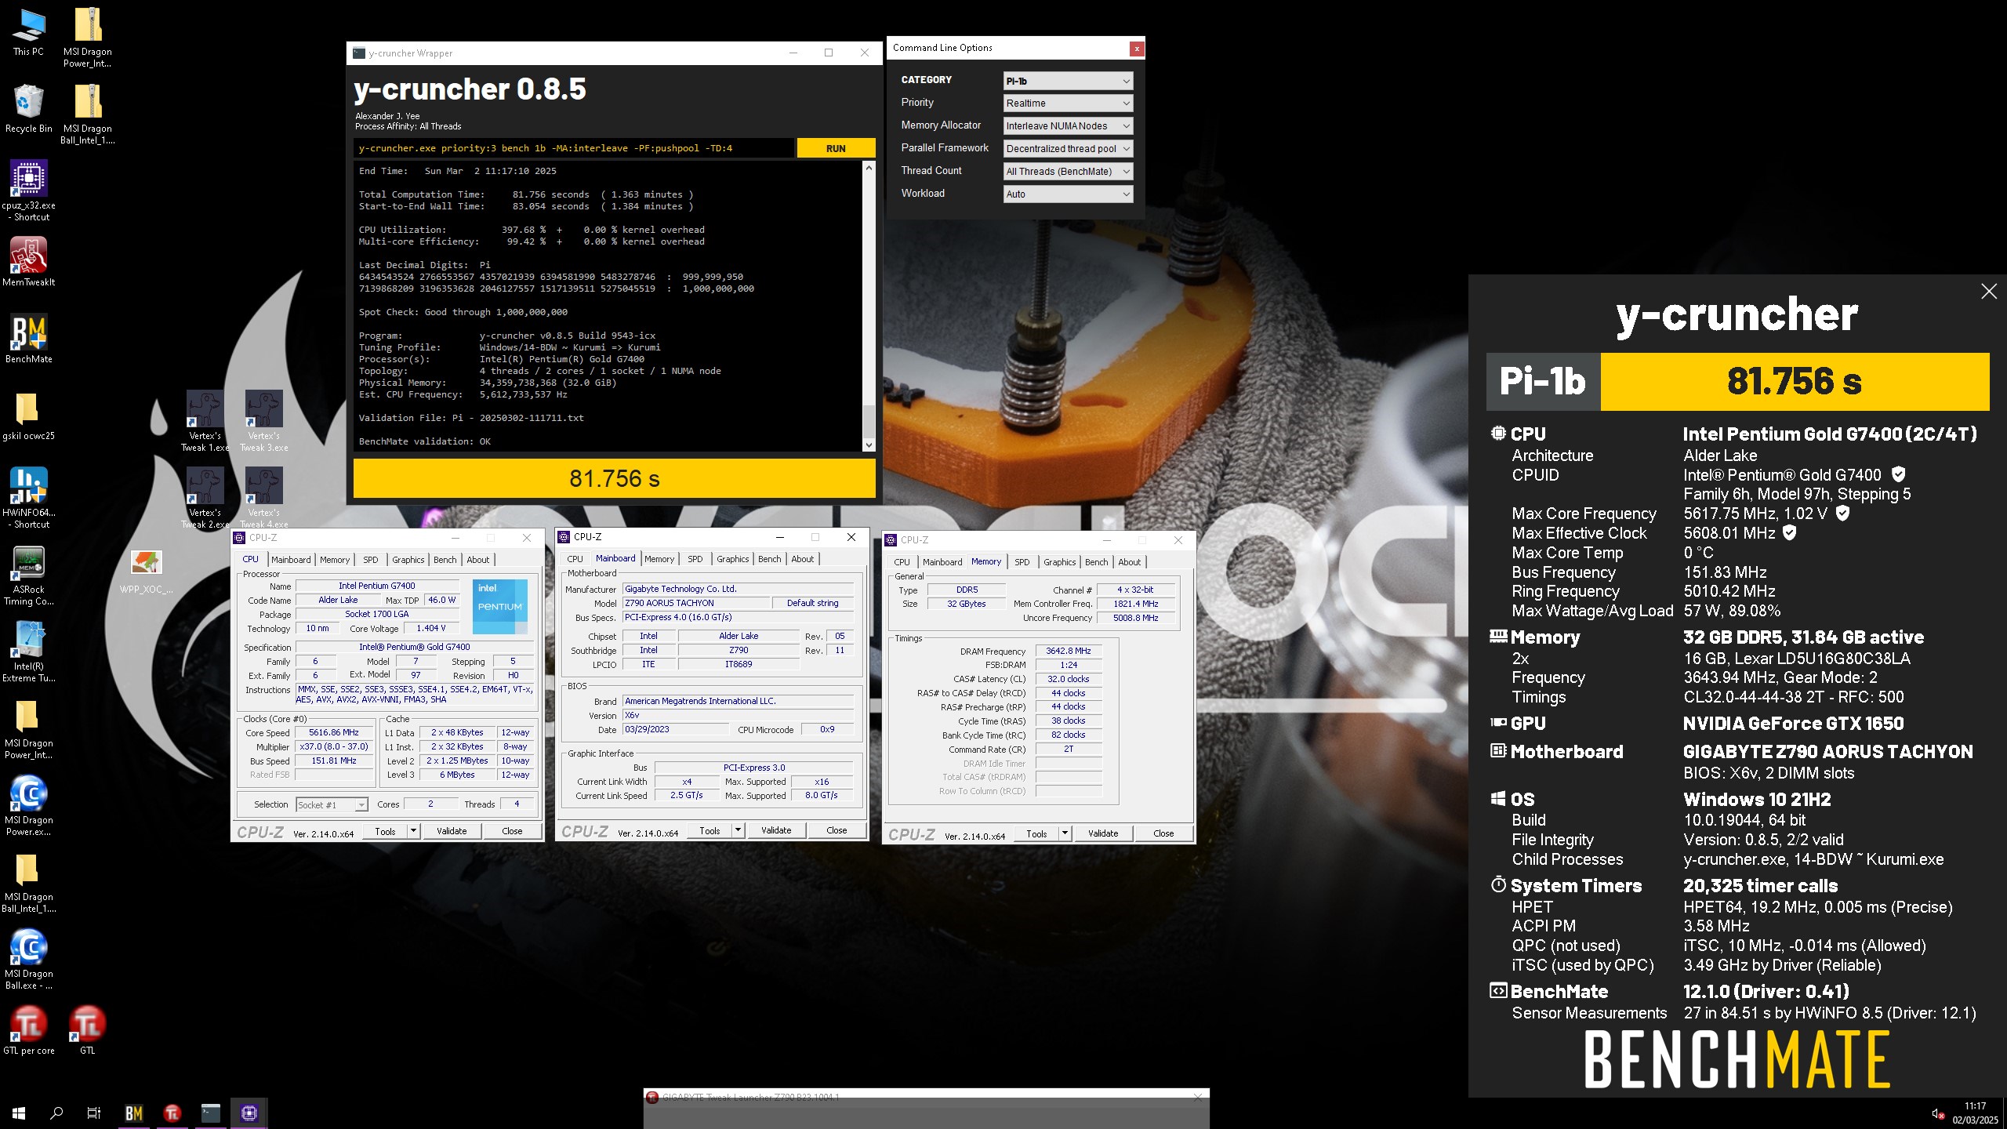Open CATEGORY dropdown showing Pi-1b
This screenshot has width=2007, height=1129.
coord(1068,81)
